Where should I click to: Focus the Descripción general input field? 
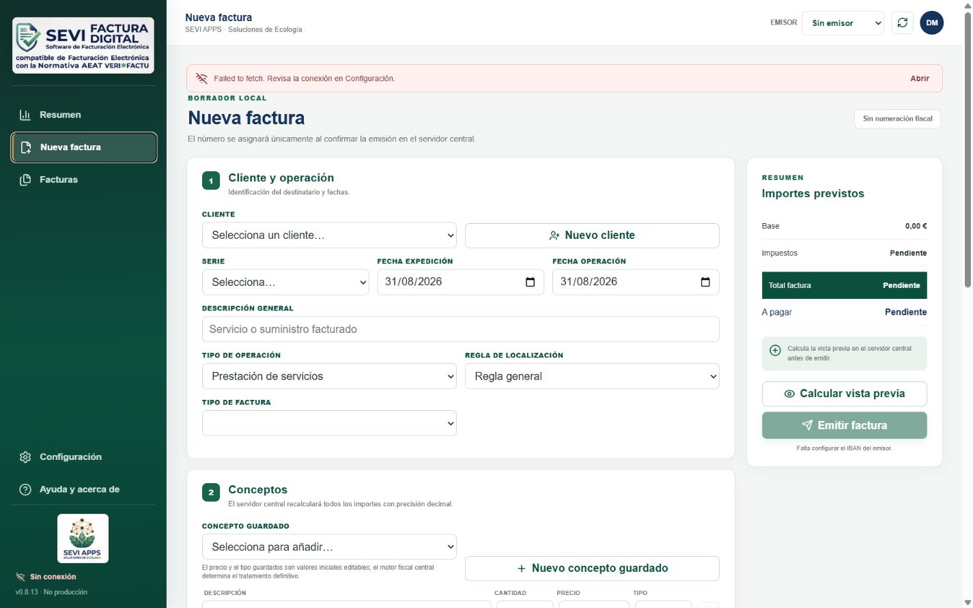click(461, 329)
